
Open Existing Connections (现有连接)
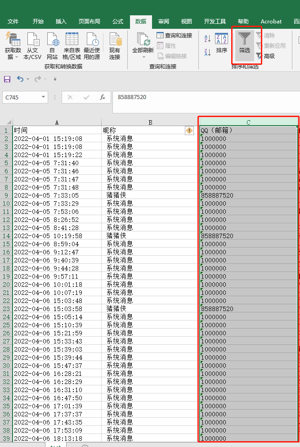(x=115, y=45)
